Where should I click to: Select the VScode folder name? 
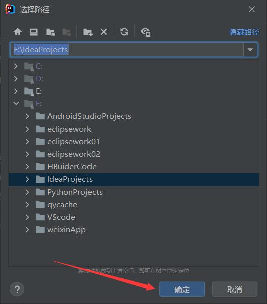coord(61,217)
